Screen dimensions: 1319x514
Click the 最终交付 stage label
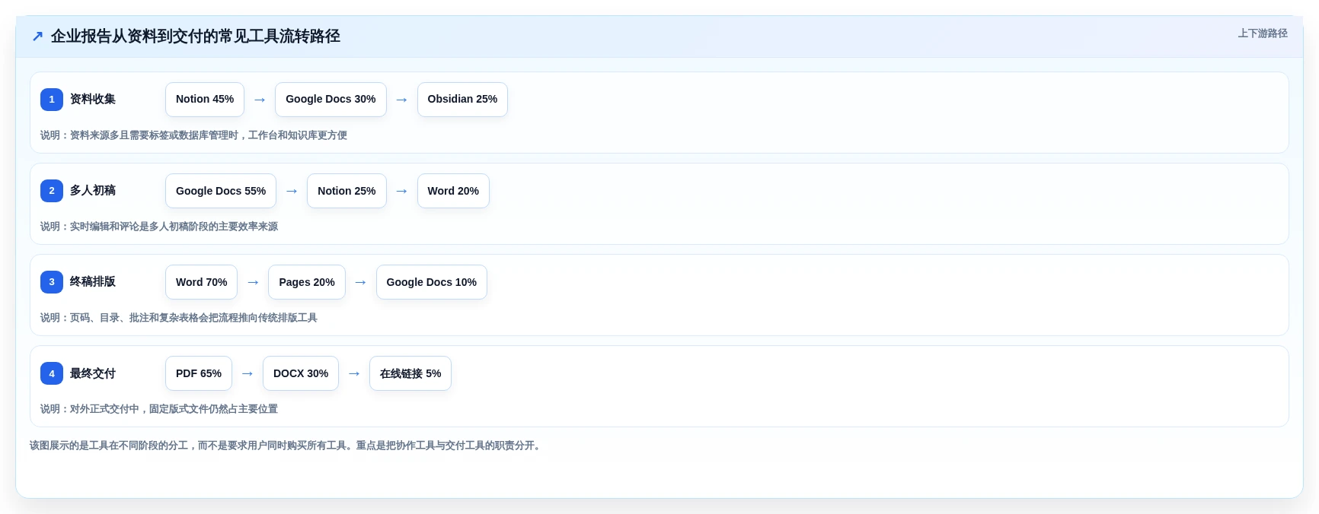click(93, 373)
